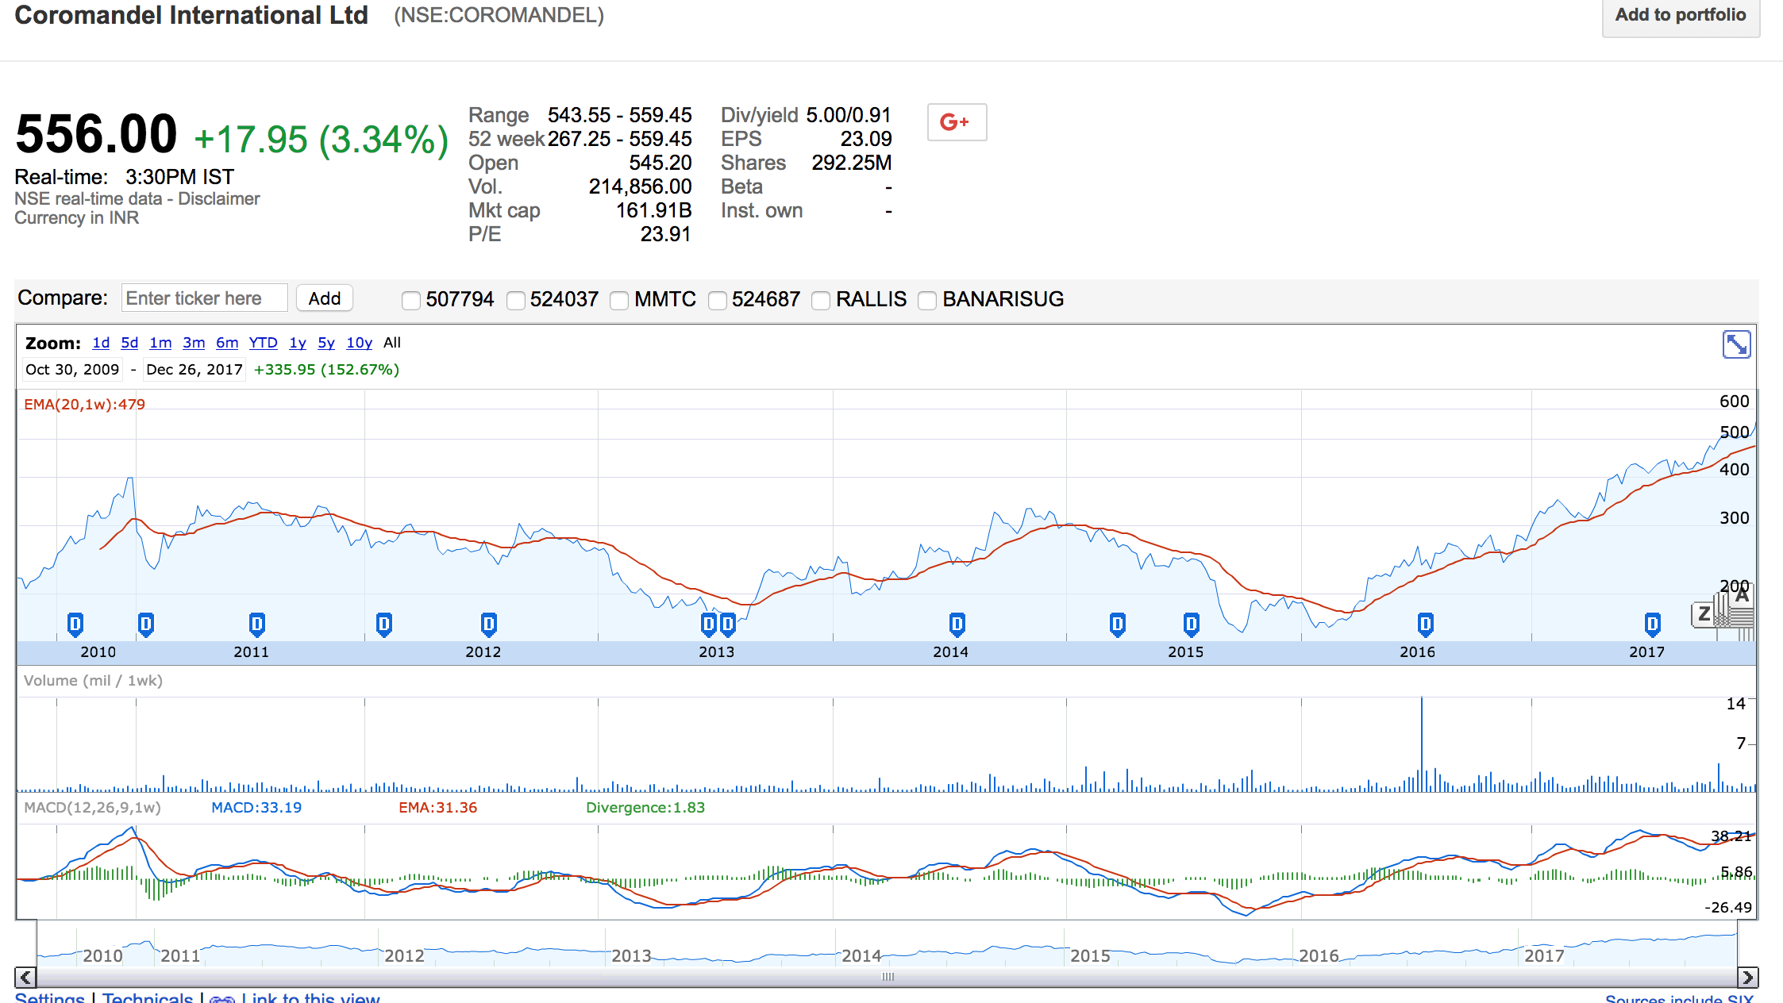Click the expand chart fullscreen icon
The image size is (1783, 1003).
point(1736,344)
